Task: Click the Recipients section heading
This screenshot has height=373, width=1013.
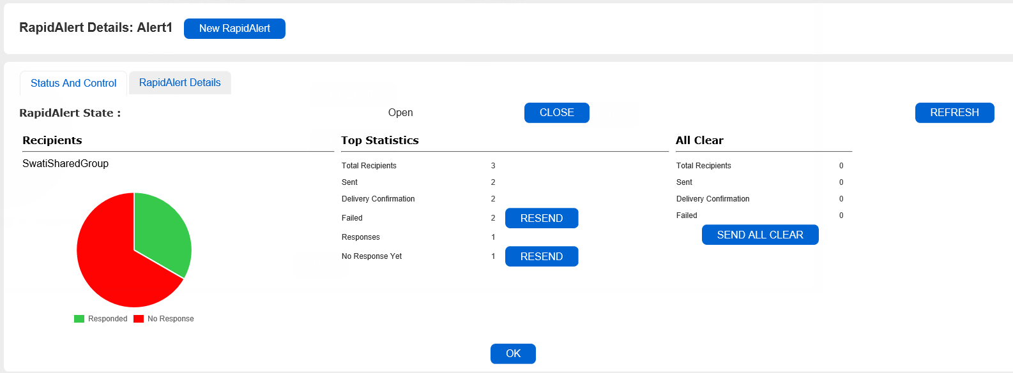Action: coord(52,140)
